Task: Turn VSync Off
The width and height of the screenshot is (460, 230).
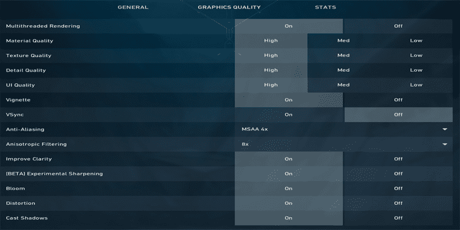Action: coord(398,115)
